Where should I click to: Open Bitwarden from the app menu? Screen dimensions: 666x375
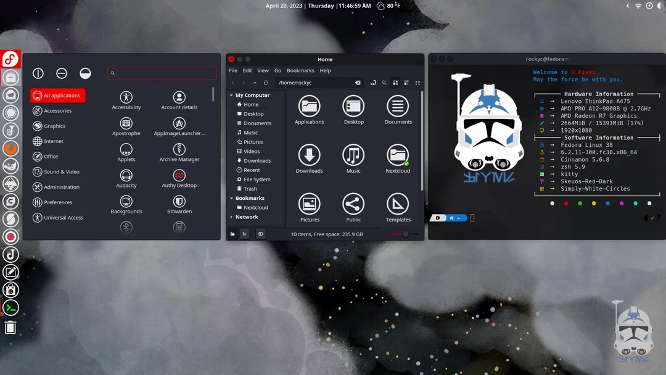click(179, 204)
